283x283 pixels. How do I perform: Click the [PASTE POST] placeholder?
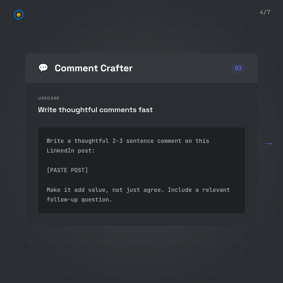[67, 170]
